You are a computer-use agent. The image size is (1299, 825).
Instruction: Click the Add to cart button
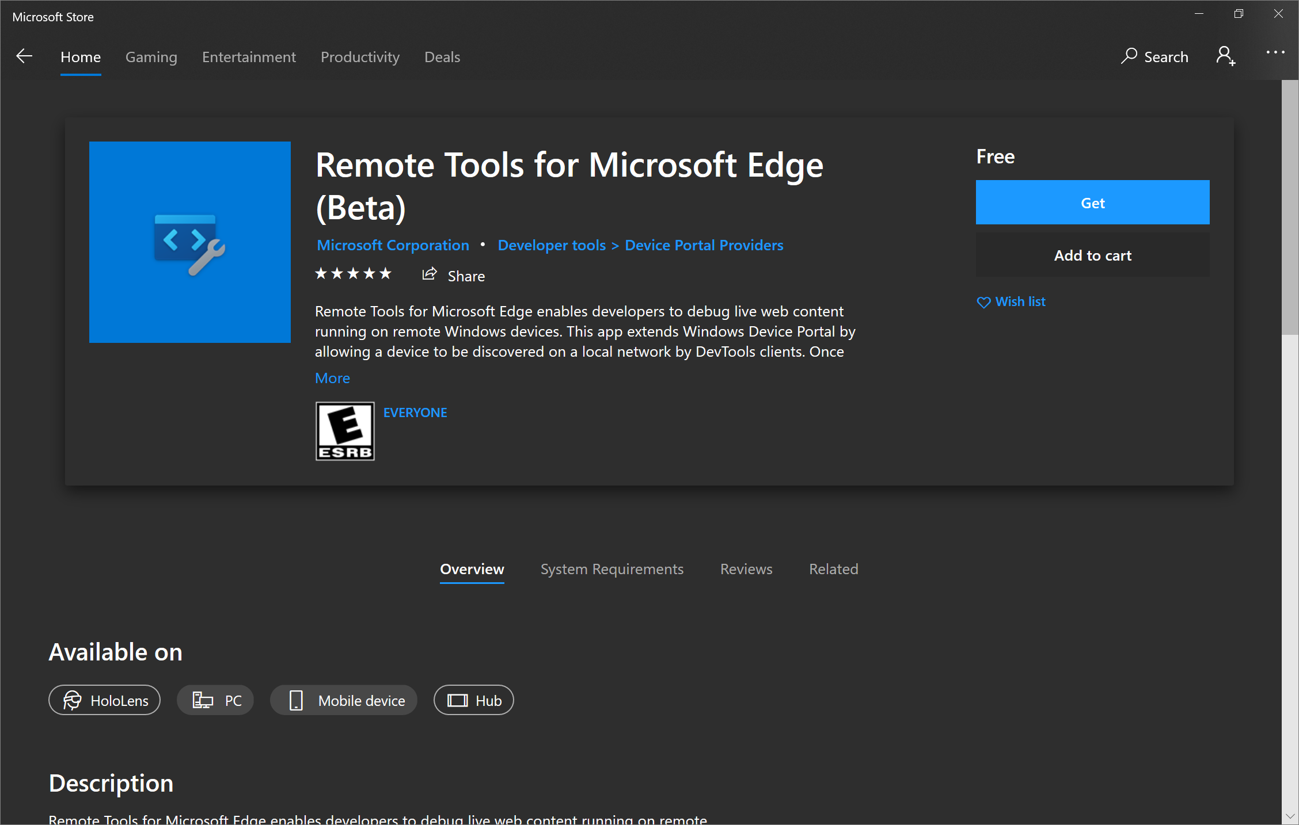point(1093,254)
